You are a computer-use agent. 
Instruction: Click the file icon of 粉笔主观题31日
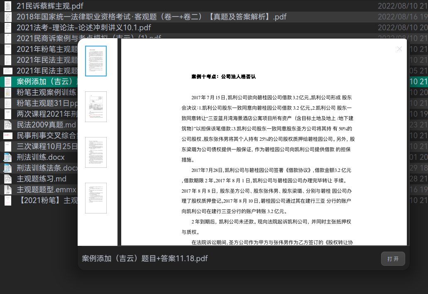click(8, 103)
